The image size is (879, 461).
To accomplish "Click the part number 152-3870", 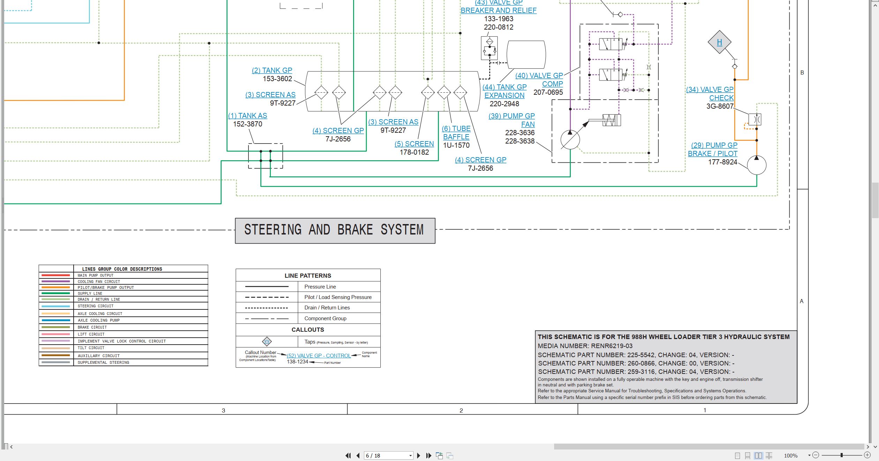I will 248,124.
